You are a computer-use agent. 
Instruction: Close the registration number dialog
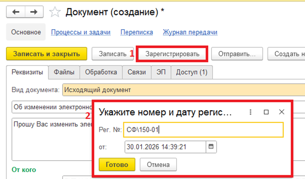click(282, 112)
